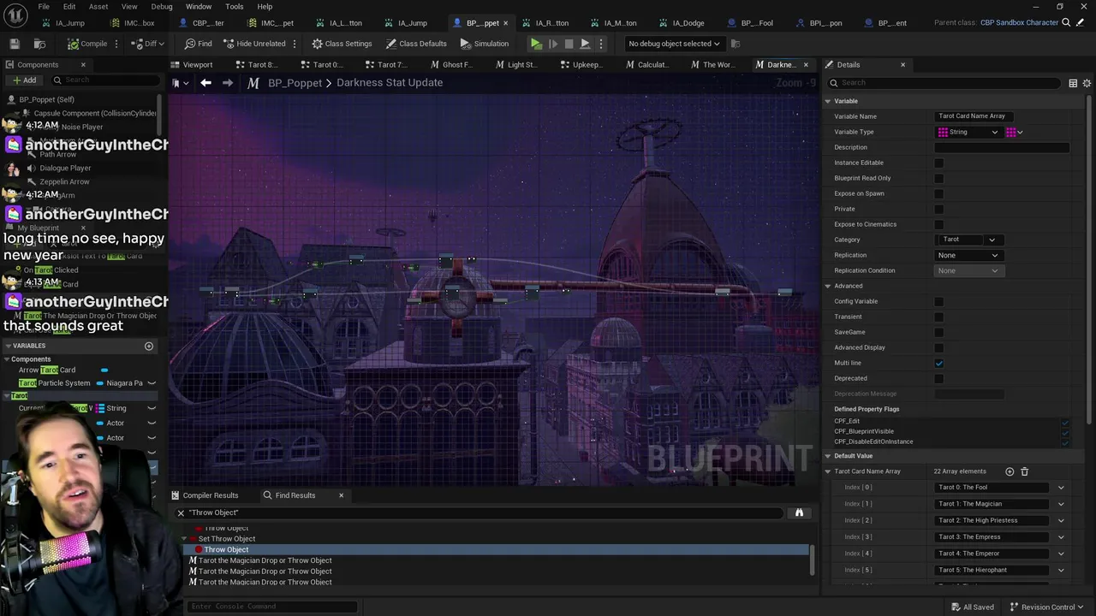
Task: Click the Browse to asset icon
Action: click(x=39, y=44)
